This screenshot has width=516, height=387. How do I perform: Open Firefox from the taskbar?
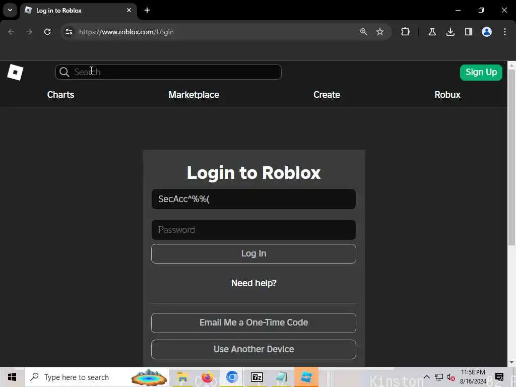(207, 377)
